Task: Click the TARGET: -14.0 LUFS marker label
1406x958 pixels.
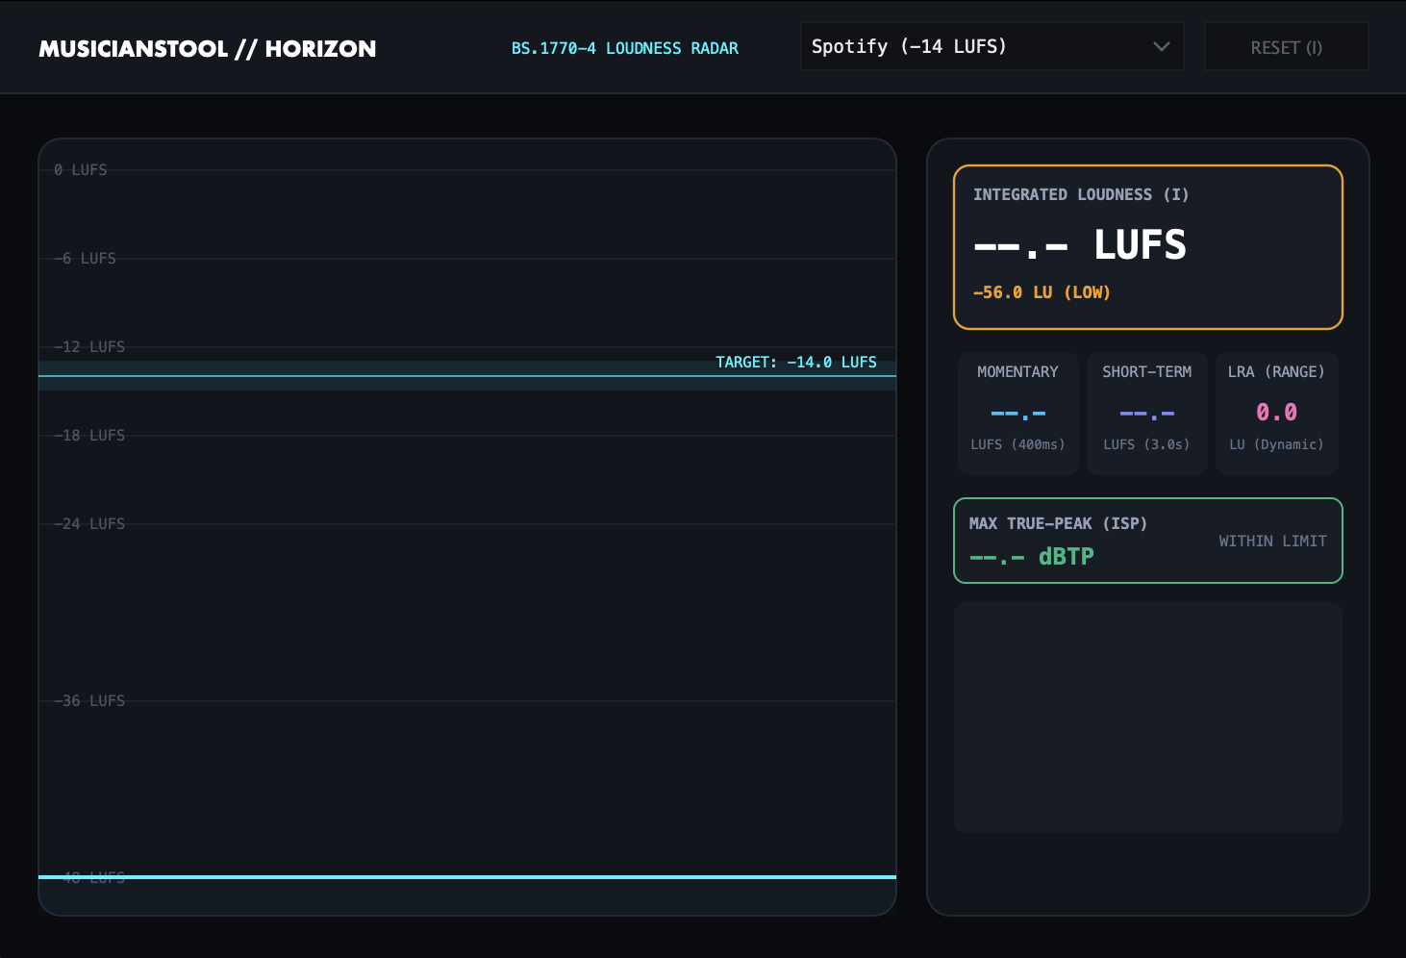Action: tap(796, 362)
